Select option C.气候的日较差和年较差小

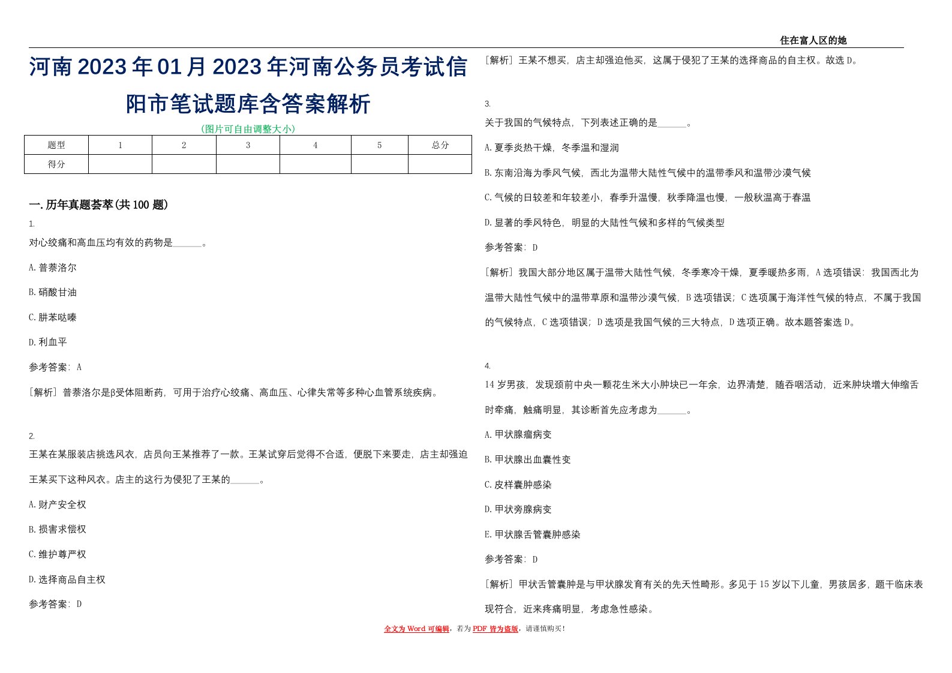click(x=648, y=198)
